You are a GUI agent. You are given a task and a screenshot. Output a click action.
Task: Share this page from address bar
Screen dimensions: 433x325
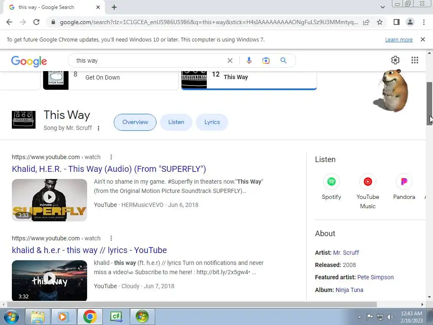point(366,22)
